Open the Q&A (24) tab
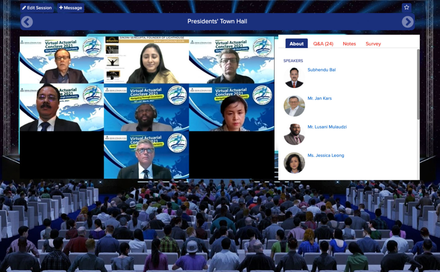Image resolution: width=440 pixels, height=272 pixels. coord(323,44)
